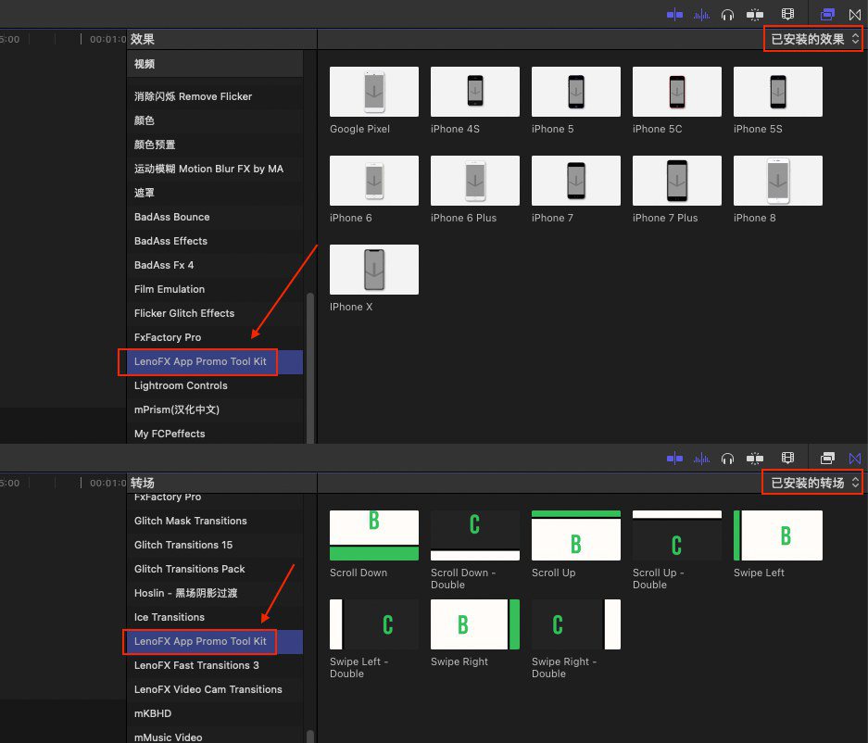The height and width of the screenshot is (743, 868).
Task: Open the 已安装的效果 dropdown
Action: (x=813, y=39)
